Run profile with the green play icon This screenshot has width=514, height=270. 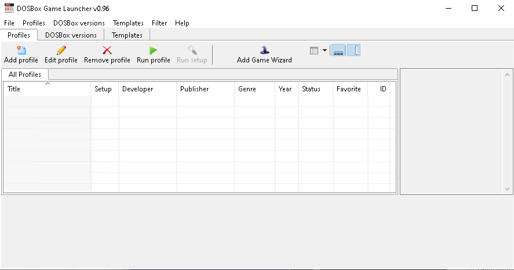click(x=153, y=51)
